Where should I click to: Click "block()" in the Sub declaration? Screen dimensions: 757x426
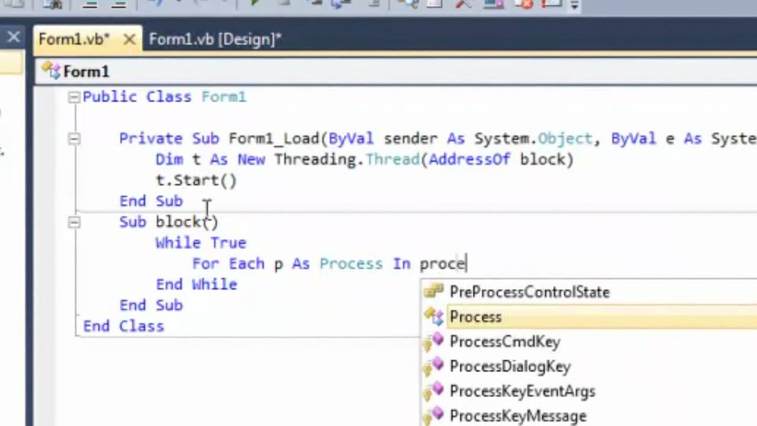(187, 222)
